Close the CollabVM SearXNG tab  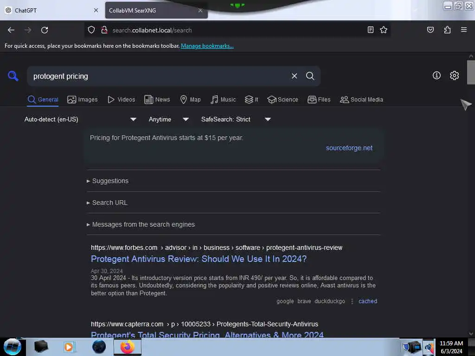pyautogui.click(x=200, y=10)
